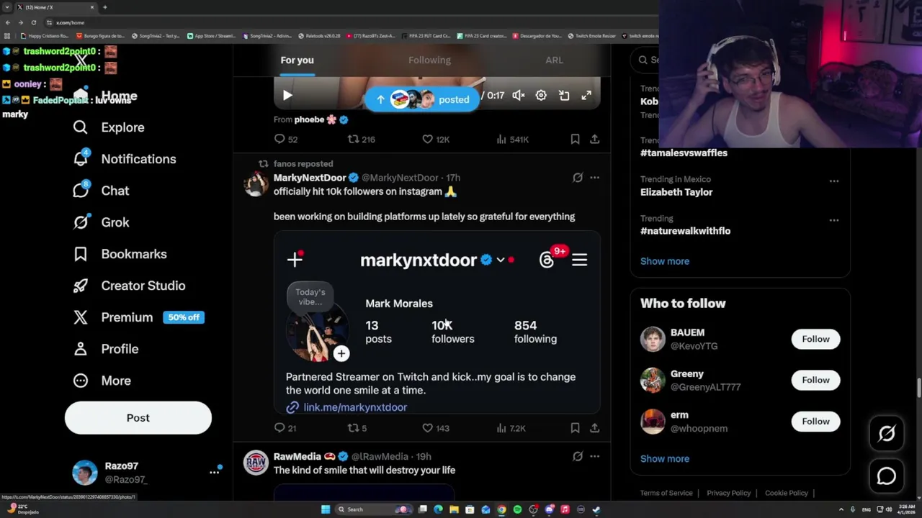922x518 pixels.
Task: Repost the post with 216 reposts
Action: tap(362, 139)
